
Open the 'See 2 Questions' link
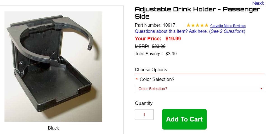click(227, 31)
